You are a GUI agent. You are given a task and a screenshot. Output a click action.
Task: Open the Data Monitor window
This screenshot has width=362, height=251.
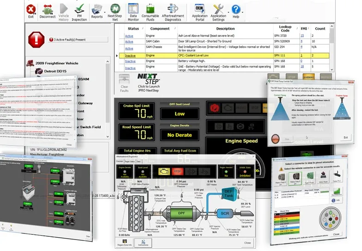[133, 12]
